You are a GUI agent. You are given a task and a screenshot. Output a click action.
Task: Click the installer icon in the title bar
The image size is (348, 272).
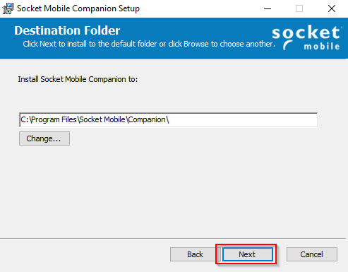point(8,8)
